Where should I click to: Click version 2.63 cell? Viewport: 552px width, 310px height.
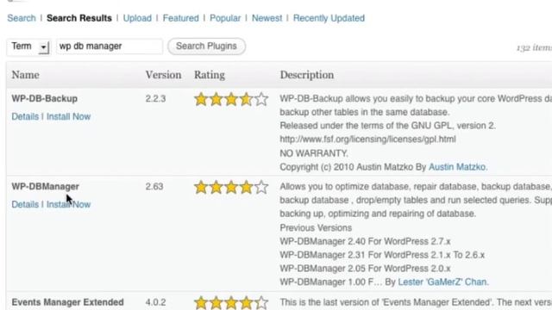(154, 187)
